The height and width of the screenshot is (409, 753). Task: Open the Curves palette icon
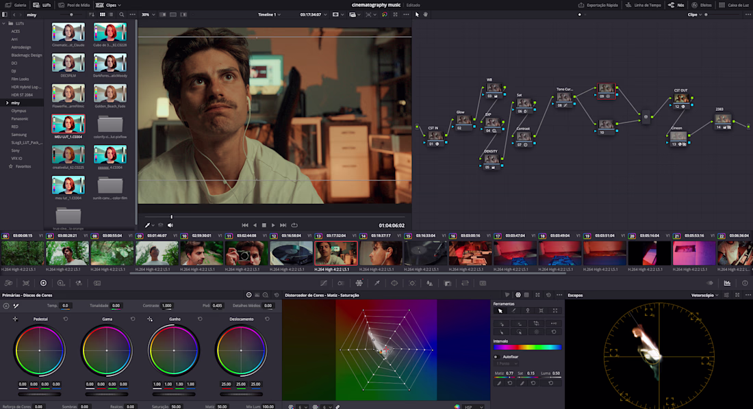click(324, 283)
